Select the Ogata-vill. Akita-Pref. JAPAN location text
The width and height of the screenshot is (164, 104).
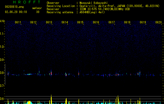coord(119,6)
